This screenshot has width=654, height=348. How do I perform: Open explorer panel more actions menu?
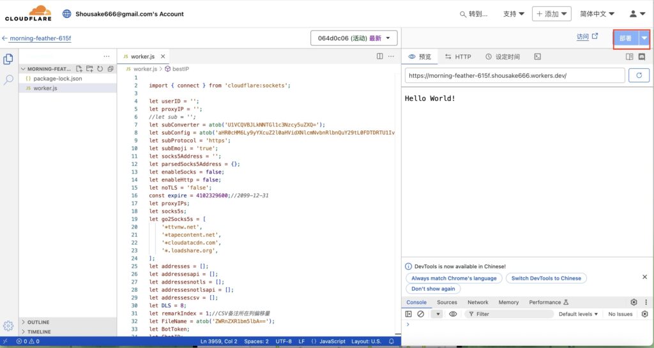point(107,56)
